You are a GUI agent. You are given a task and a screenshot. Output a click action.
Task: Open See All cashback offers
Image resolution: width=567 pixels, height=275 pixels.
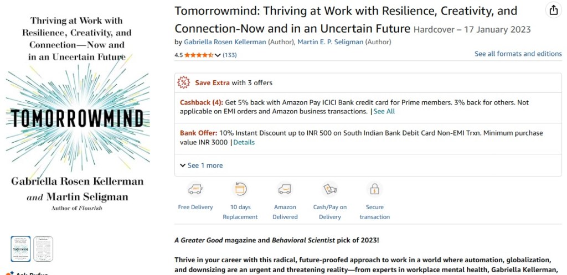[384, 111]
